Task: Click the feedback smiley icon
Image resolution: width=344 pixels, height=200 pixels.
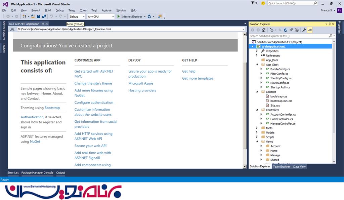Action: (x=263, y=3)
